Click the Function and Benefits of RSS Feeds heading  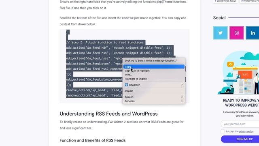click(93, 140)
